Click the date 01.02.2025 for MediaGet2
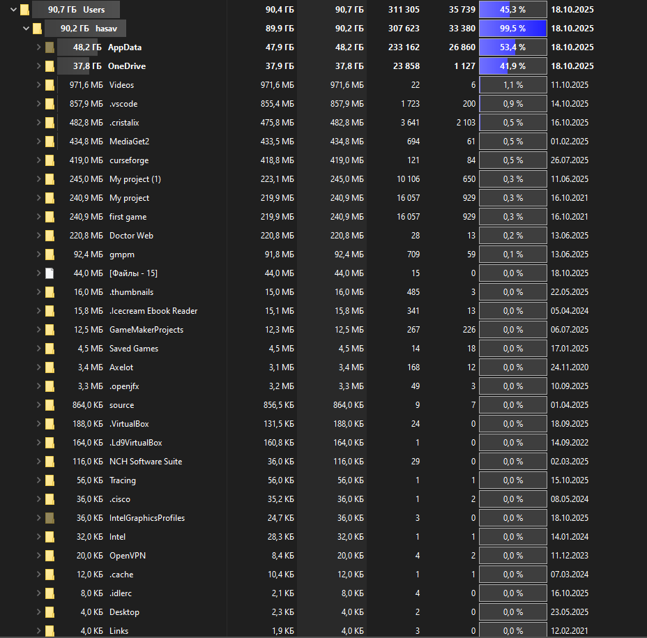Screen dimensions: 647x638 click(570, 142)
